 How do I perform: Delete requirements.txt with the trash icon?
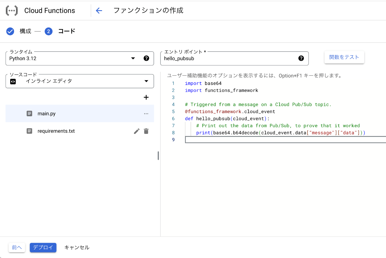146,131
